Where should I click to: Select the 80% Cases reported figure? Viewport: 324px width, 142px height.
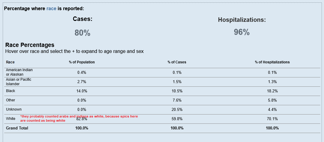pos(82,33)
